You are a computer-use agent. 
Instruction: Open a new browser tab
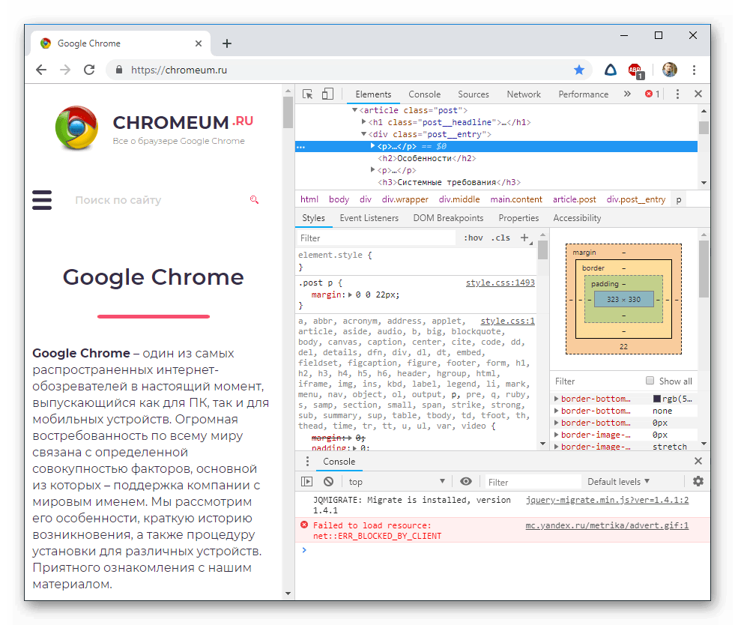[x=227, y=43]
